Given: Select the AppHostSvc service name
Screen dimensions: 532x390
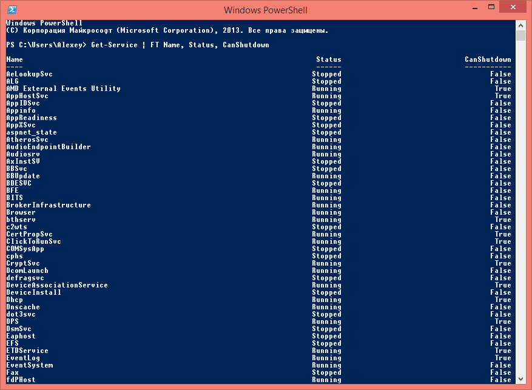Looking at the screenshot, I should click(27, 96).
